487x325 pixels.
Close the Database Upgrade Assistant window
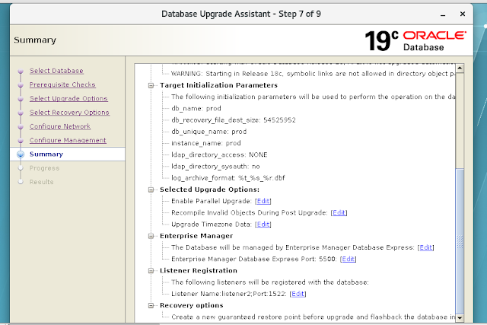point(463,14)
